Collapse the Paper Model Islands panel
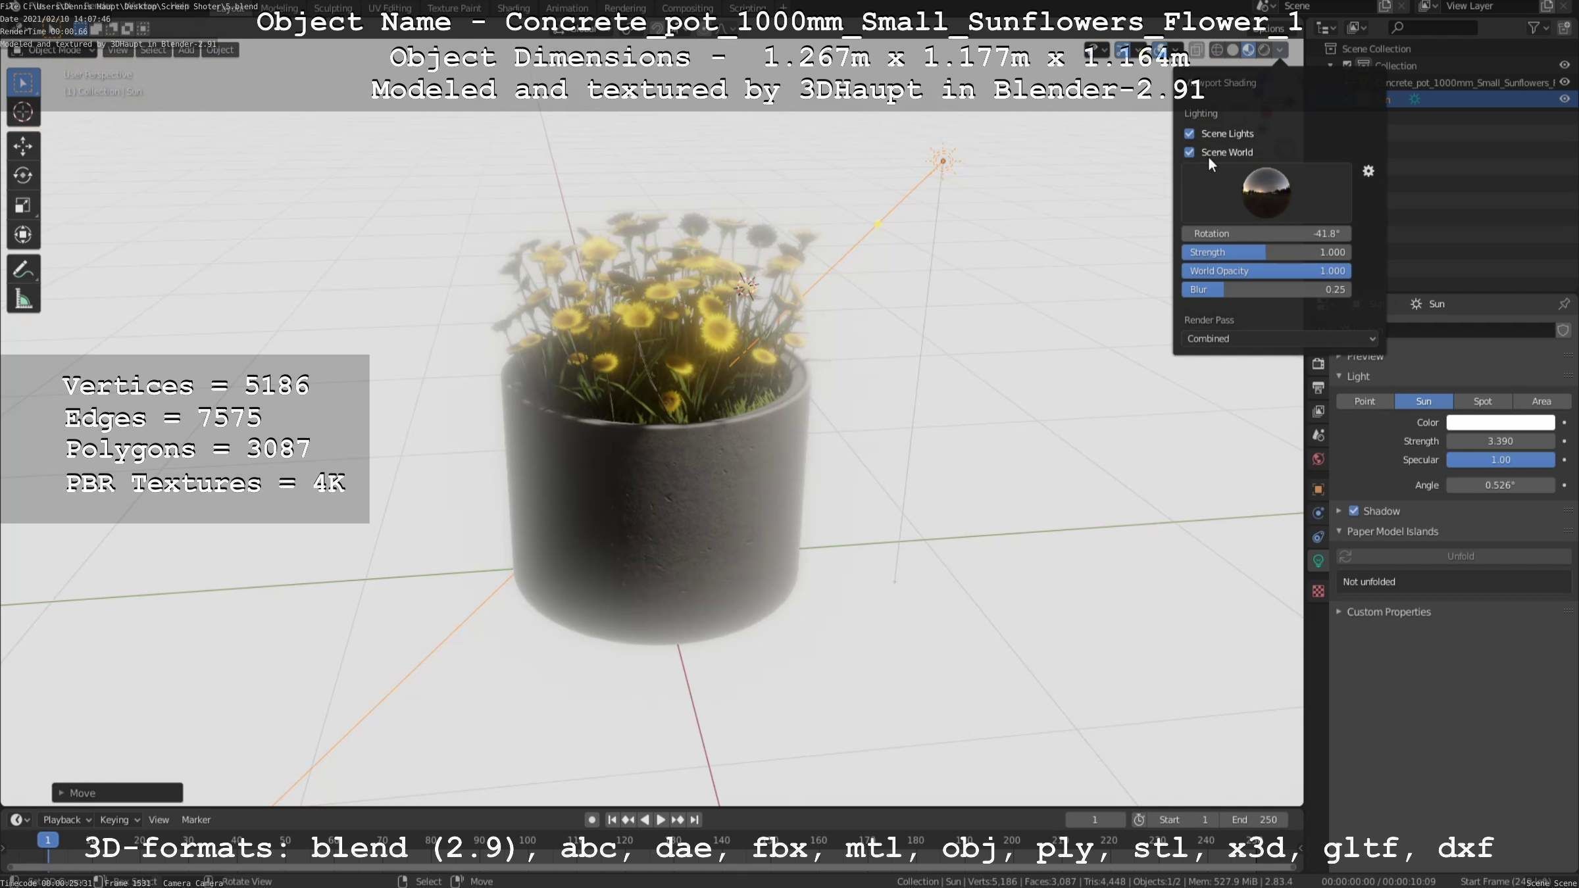Viewport: 1579px width, 888px height. (1339, 531)
